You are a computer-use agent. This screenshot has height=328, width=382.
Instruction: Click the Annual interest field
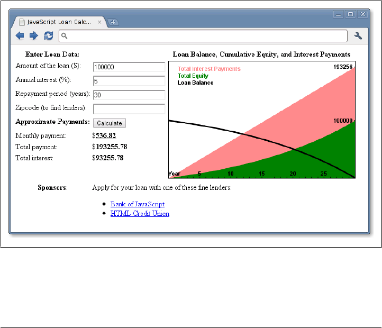tap(129, 81)
